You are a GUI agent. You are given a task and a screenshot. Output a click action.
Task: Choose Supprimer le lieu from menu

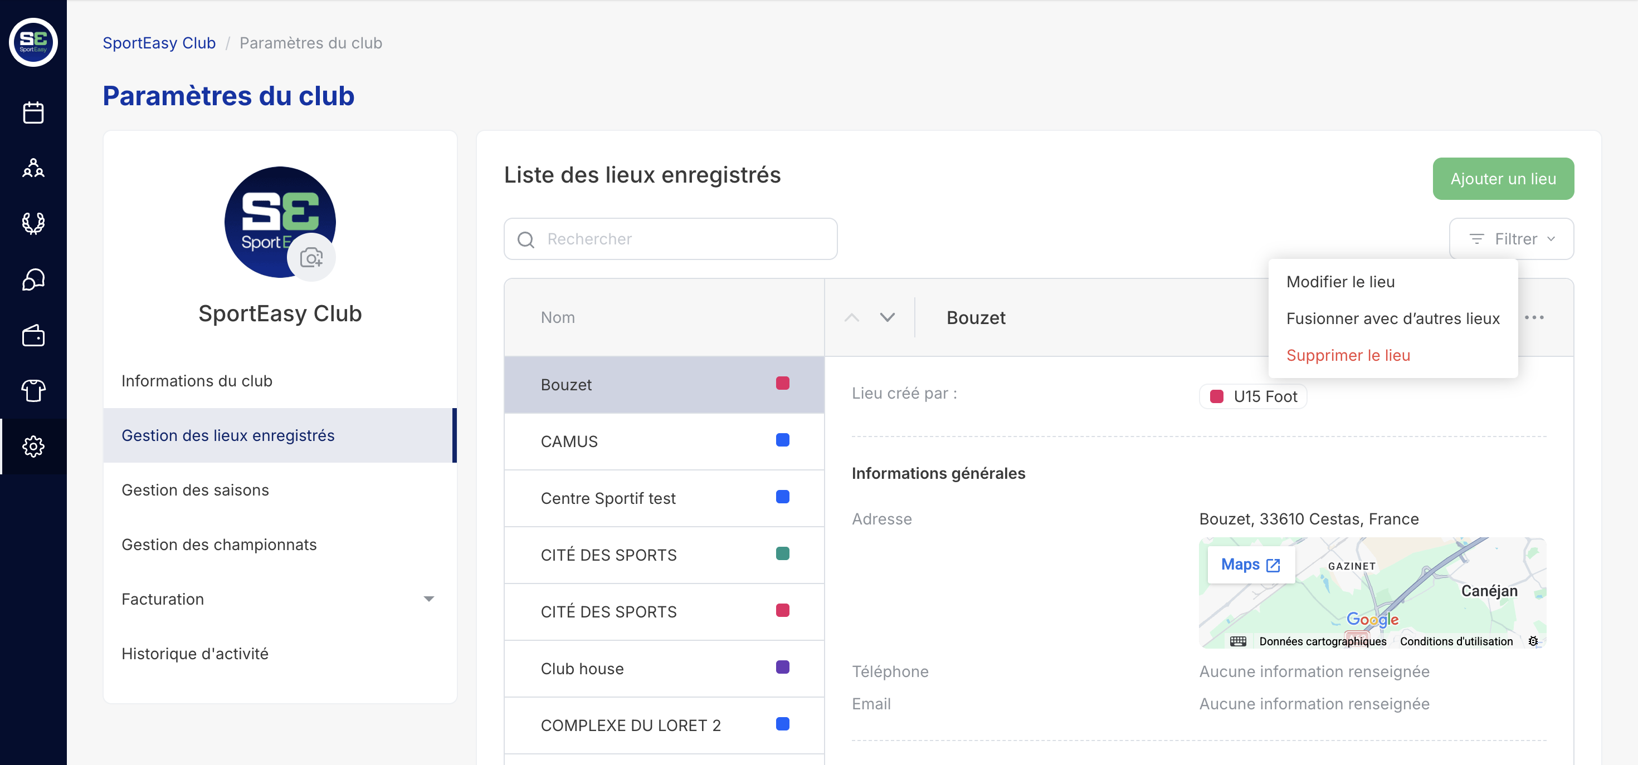pyautogui.click(x=1347, y=355)
